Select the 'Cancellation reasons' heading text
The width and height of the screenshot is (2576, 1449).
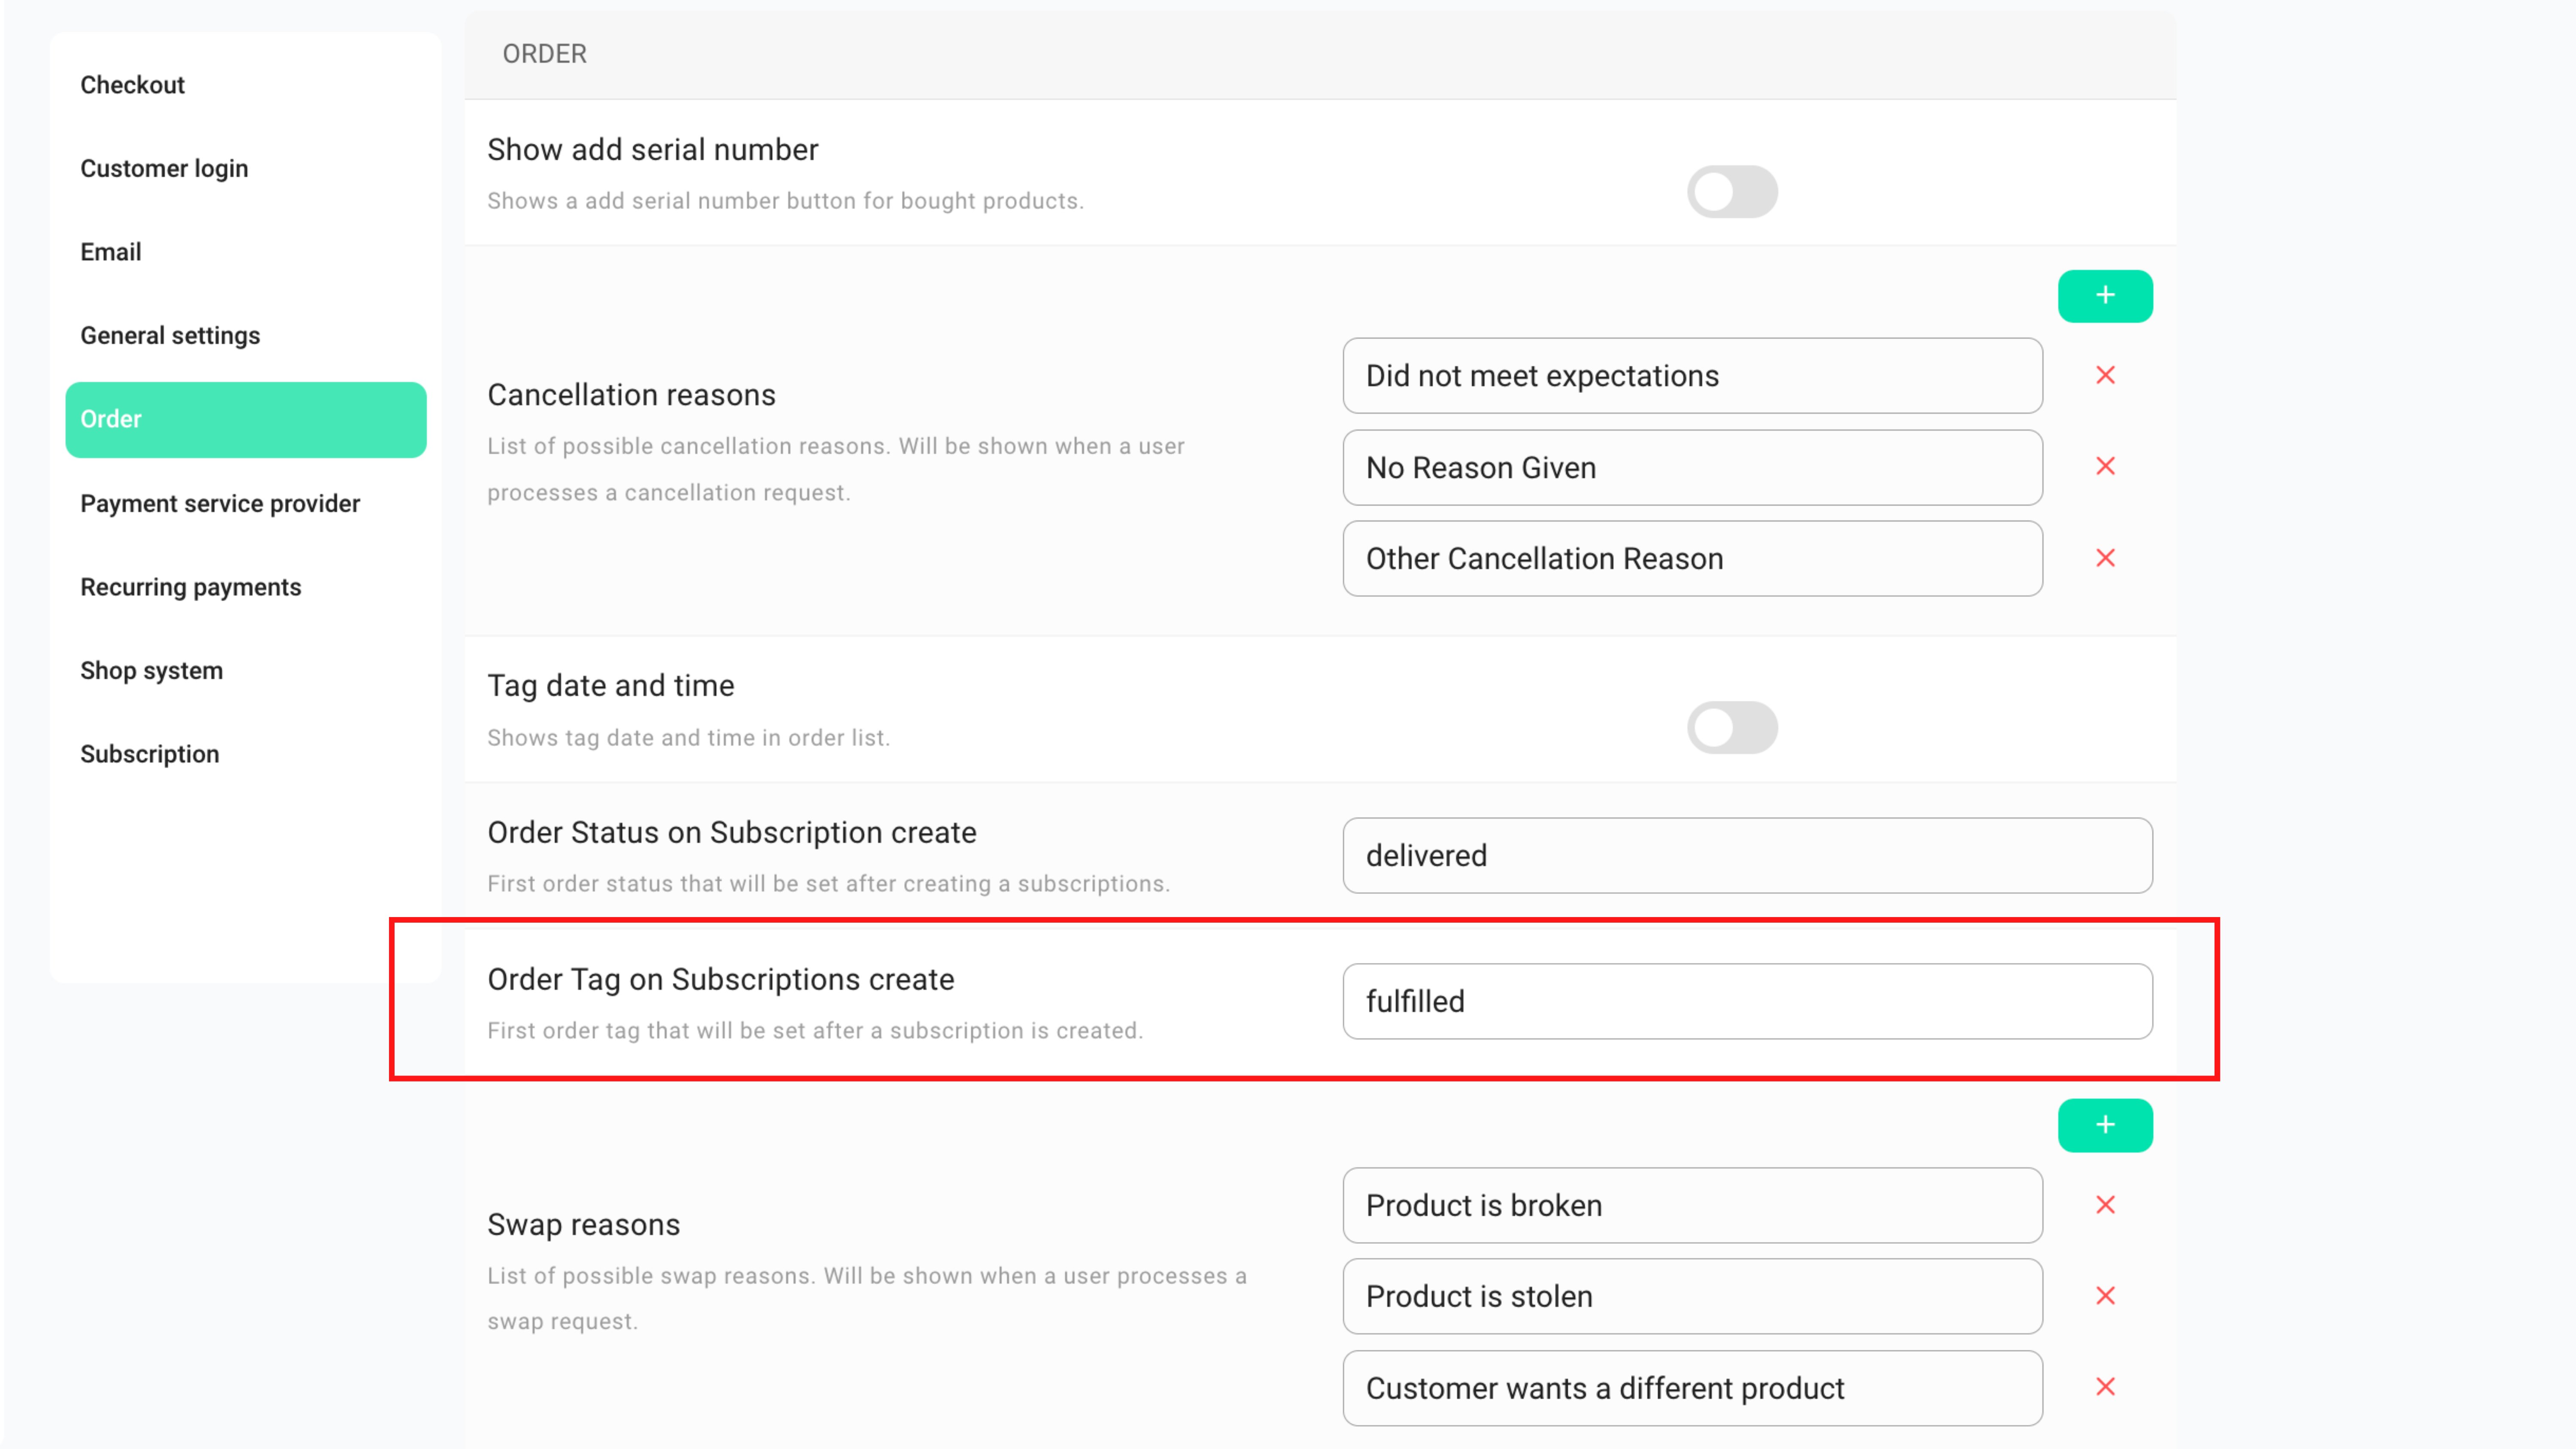(631, 395)
